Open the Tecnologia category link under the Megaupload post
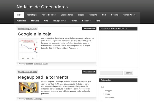The width and height of the screenshot is (154, 102). click(38, 99)
